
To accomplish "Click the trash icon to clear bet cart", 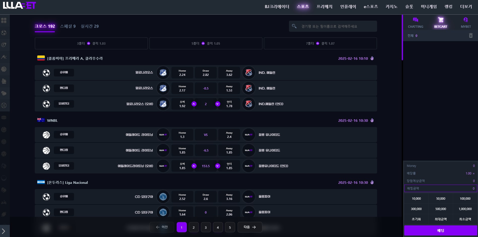I will pos(471,36).
